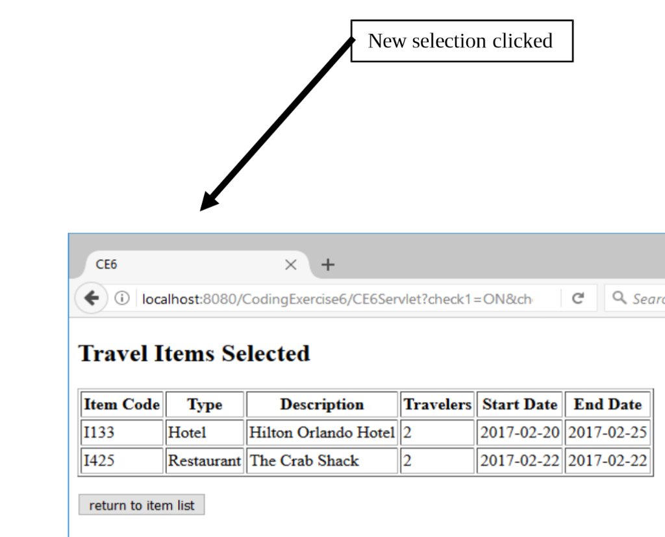This screenshot has height=537, width=665.
Task: Click the Travel Items Selected heading
Action: tap(194, 353)
